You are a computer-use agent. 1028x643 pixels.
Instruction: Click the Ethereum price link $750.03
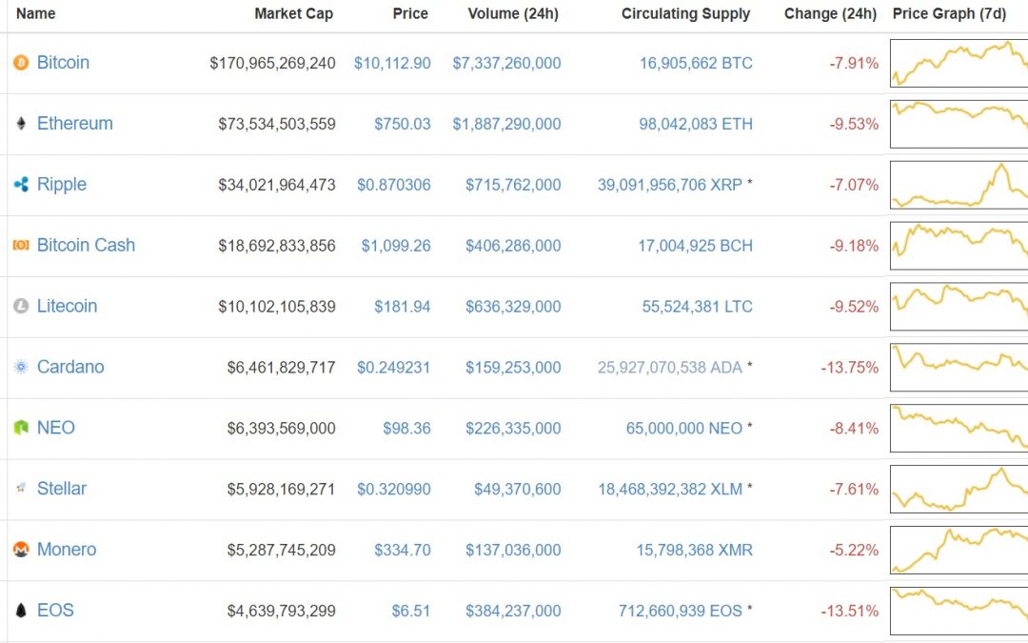pos(405,123)
